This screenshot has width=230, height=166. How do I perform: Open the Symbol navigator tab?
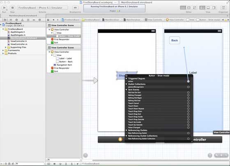(x=11, y=20)
